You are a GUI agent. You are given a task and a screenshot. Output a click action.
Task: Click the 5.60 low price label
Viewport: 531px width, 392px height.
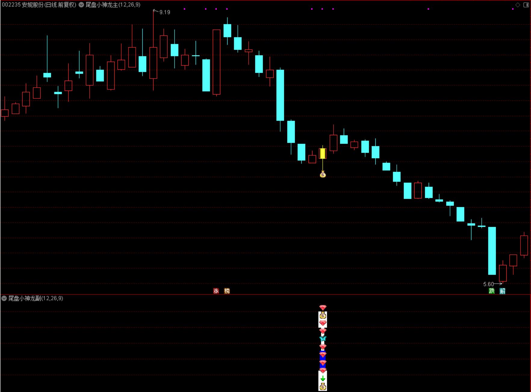(x=489, y=284)
